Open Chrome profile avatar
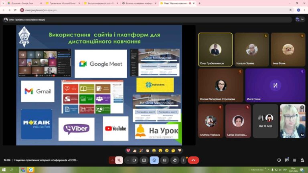The width and height of the screenshot is (308, 173). coord(298,10)
